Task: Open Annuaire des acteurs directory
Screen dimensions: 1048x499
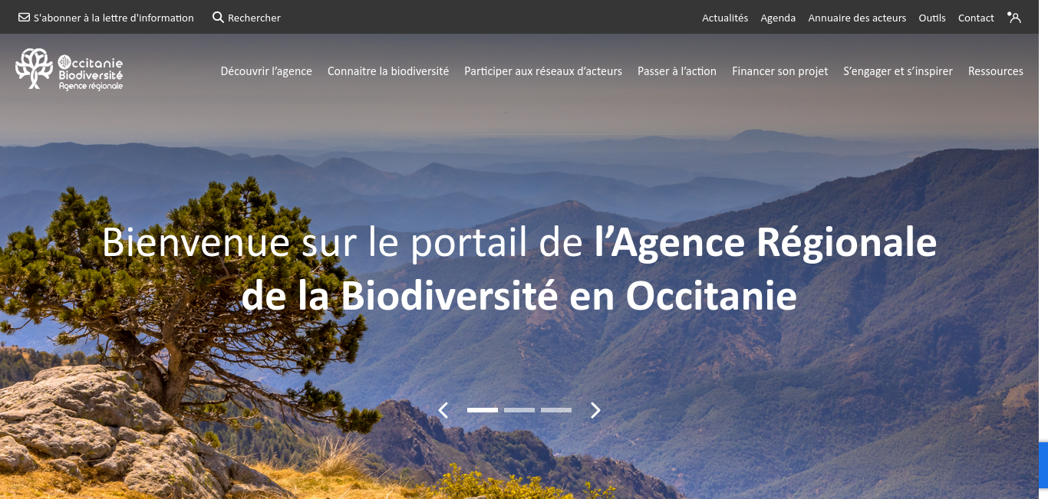Action: [x=857, y=18]
